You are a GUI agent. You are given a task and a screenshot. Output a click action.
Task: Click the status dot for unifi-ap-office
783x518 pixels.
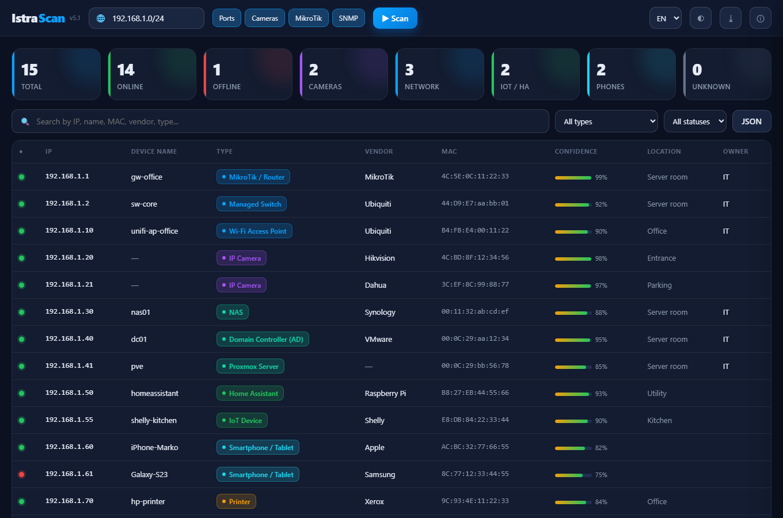click(x=22, y=231)
